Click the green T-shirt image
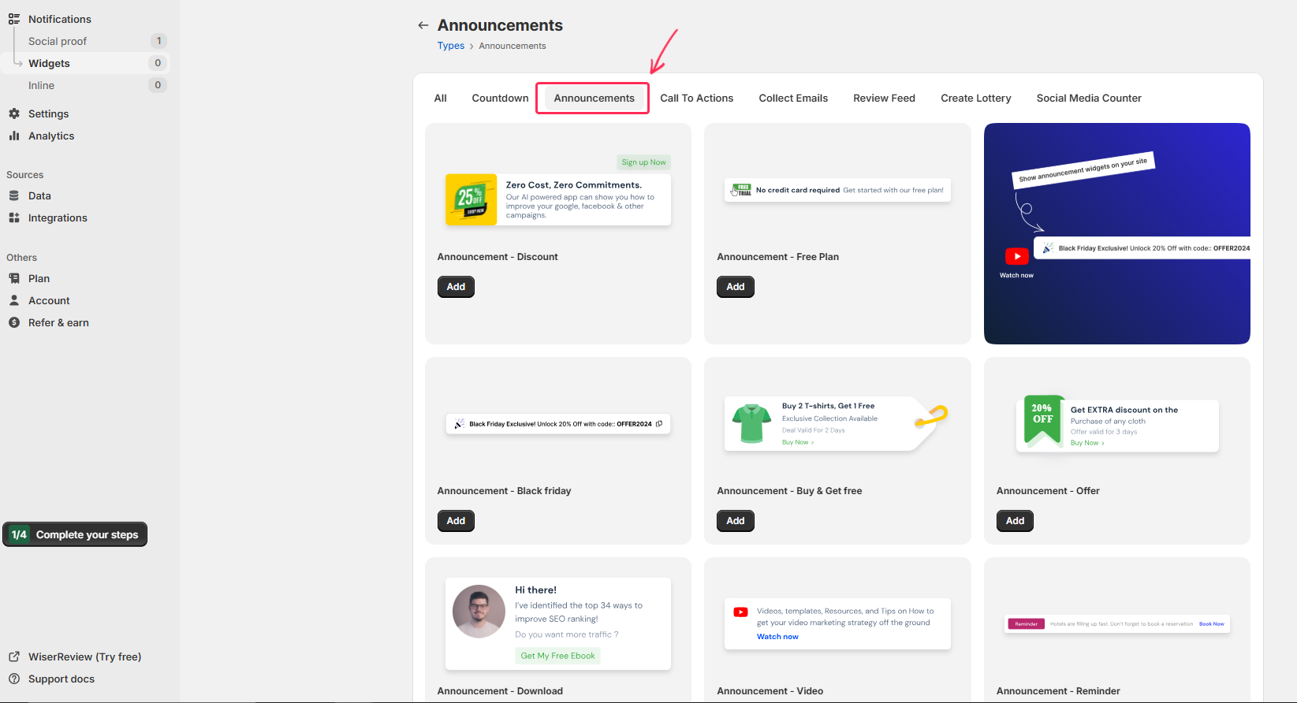This screenshot has width=1297, height=703. tap(751, 423)
